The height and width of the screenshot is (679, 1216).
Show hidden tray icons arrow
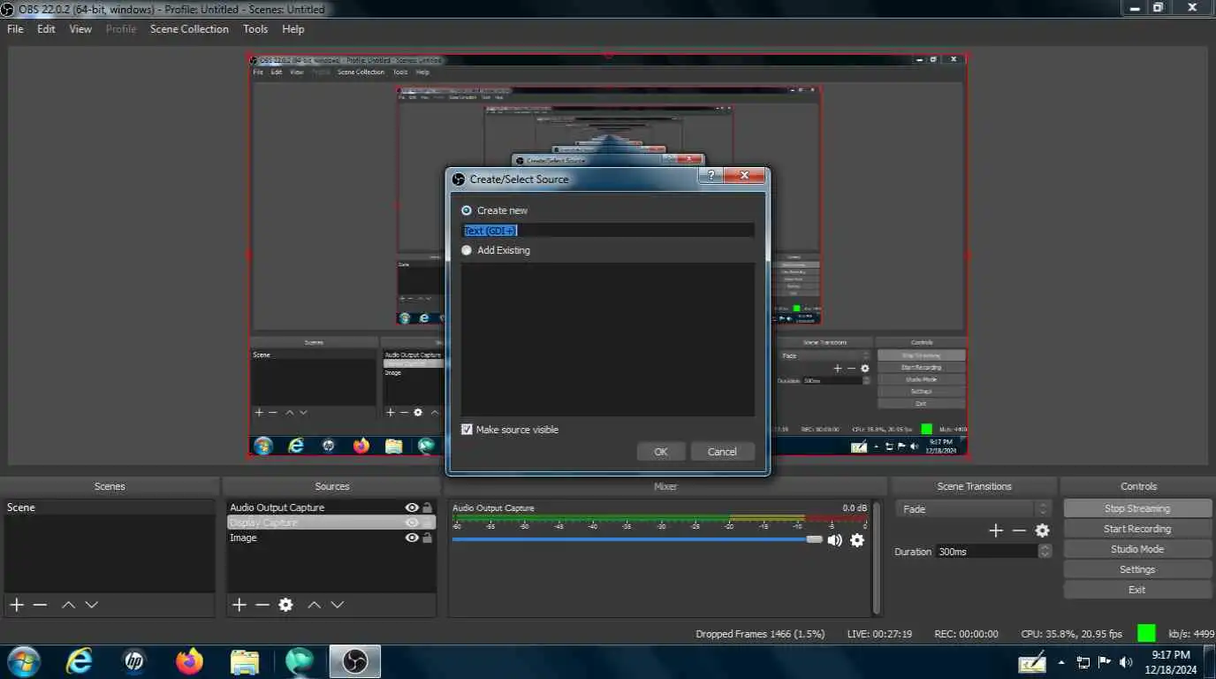(x=1061, y=661)
